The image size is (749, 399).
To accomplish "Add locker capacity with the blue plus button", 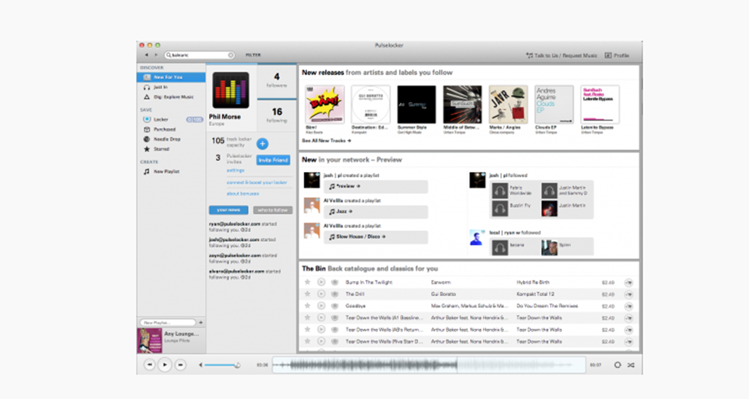I will pos(263,144).
